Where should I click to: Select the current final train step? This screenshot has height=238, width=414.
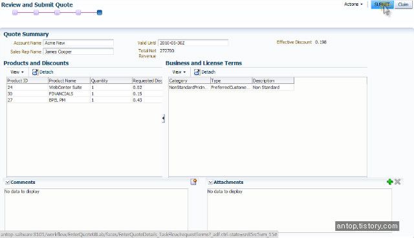99,12
